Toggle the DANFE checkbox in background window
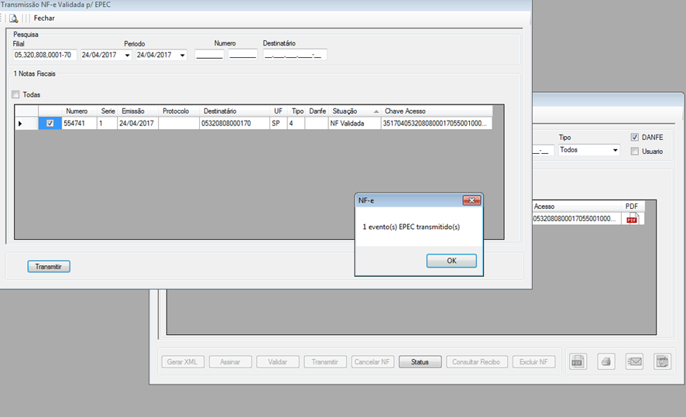This screenshot has width=686, height=417. pos(635,137)
